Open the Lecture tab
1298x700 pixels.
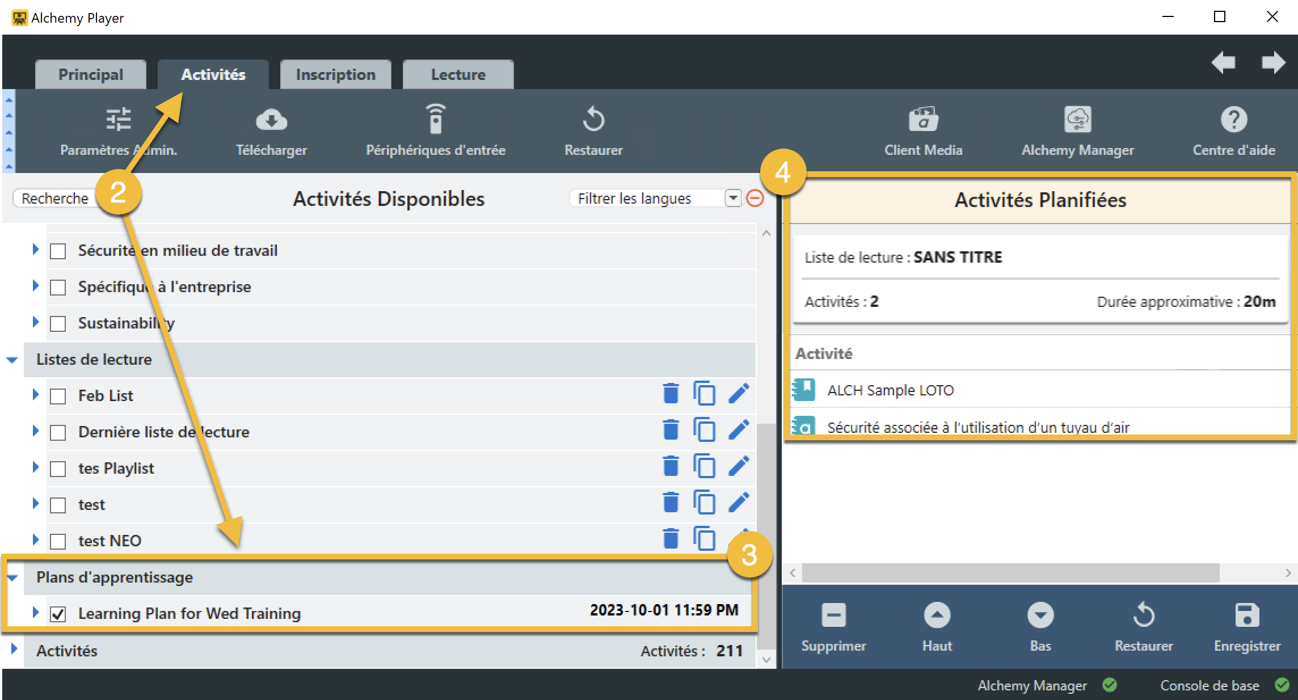[x=458, y=74]
